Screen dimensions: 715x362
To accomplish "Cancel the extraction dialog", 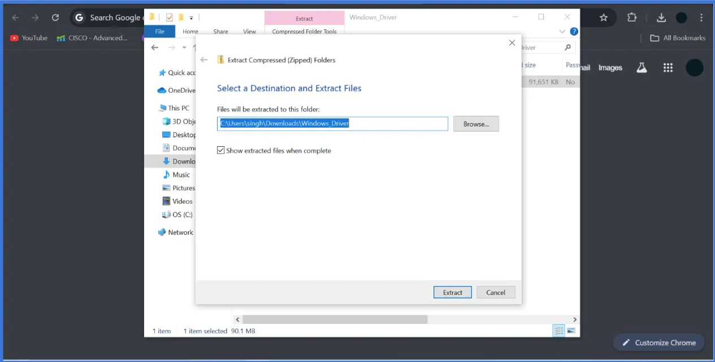I will pyautogui.click(x=496, y=293).
